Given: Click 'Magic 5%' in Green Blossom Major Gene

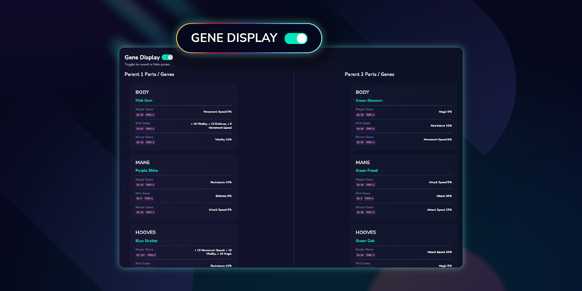Looking at the screenshot, I should click(445, 112).
